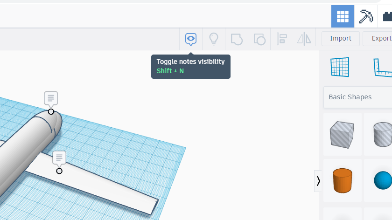Collapse the shapes panel with chevron
This screenshot has width=392, height=220.
(x=318, y=181)
